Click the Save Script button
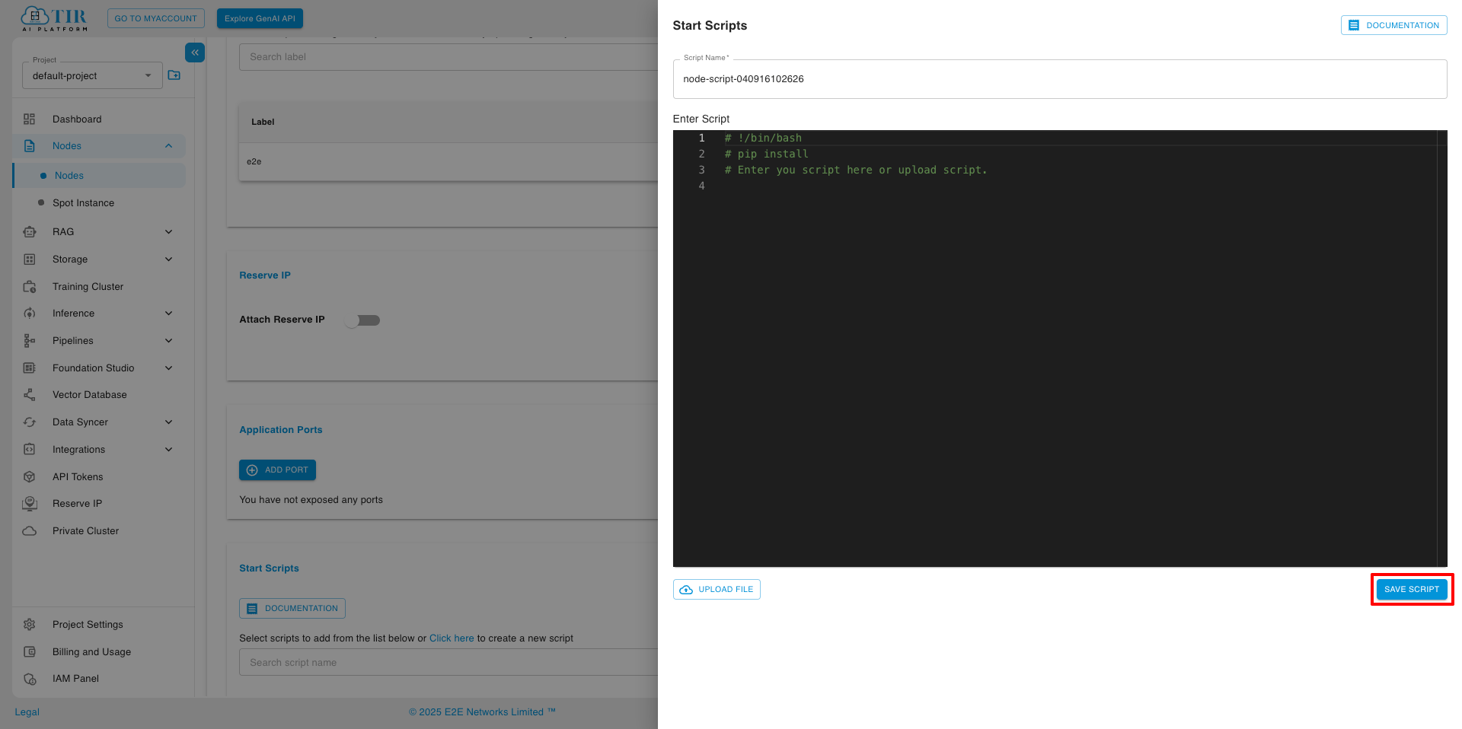Image resolution: width=1462 pixels, height=729 pixels. (x=1412, y=590)
